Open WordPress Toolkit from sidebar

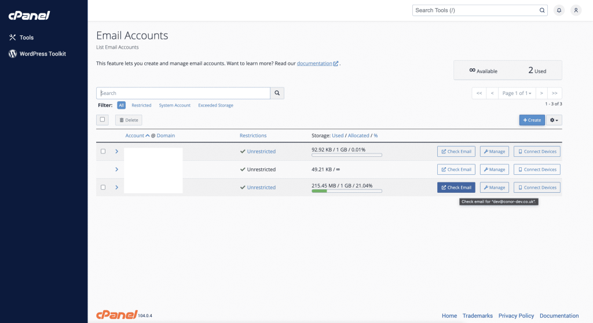[x=44, y=54]
